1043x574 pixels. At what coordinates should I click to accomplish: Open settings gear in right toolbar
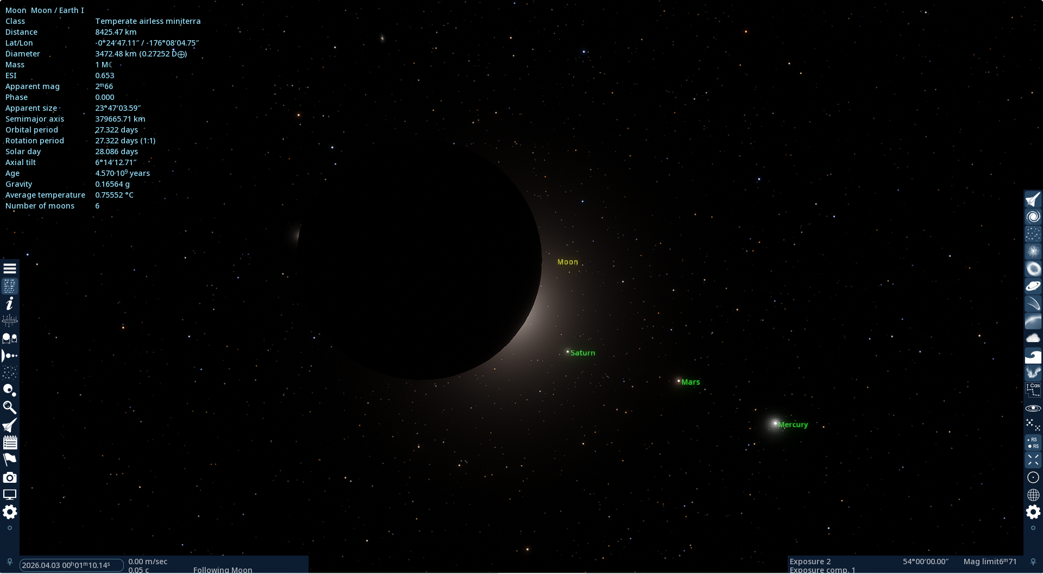1033,512
